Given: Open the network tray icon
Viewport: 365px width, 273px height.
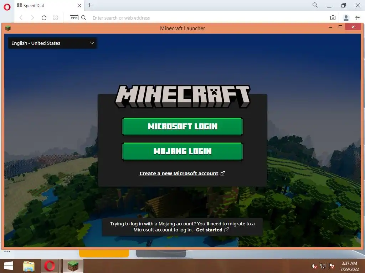Looking at the screenshot, I should tap(323, 266).
